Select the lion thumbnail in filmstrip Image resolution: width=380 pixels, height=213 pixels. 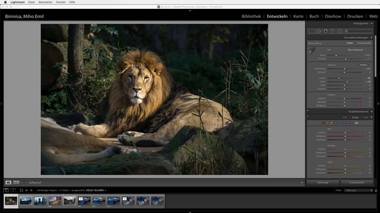pyautogui.click(x=11, y=201)
